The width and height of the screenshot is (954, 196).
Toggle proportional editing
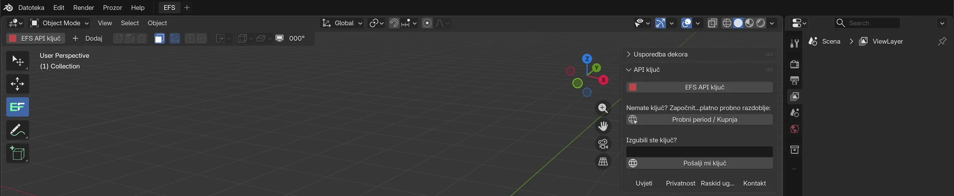(x=427, y=23)
